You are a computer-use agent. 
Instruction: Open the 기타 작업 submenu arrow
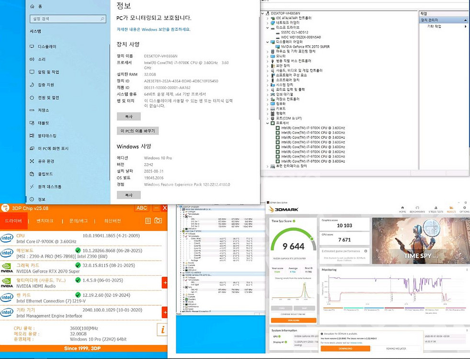tap(466, 26)
